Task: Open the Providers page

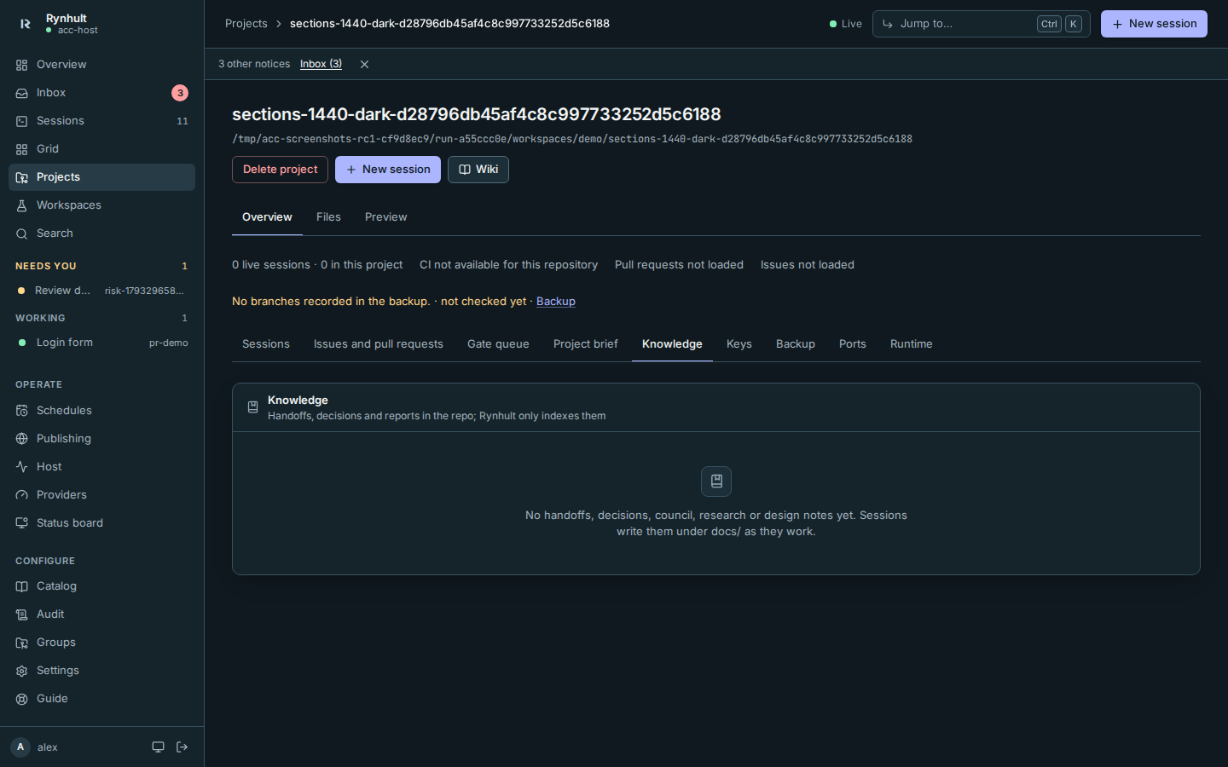Action: pyautogui.click(x=101, y=495)
